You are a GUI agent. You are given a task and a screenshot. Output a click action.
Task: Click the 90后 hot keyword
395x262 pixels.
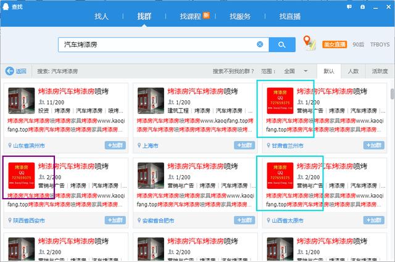358,44
